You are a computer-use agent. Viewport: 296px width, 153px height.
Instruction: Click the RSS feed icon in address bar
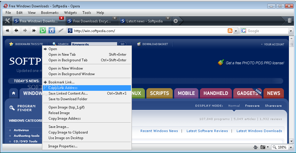(230, 31)
